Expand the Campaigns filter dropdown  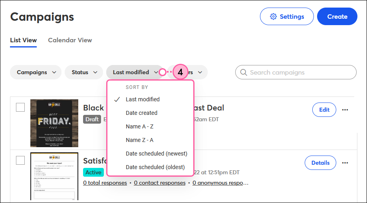(36, 72)
